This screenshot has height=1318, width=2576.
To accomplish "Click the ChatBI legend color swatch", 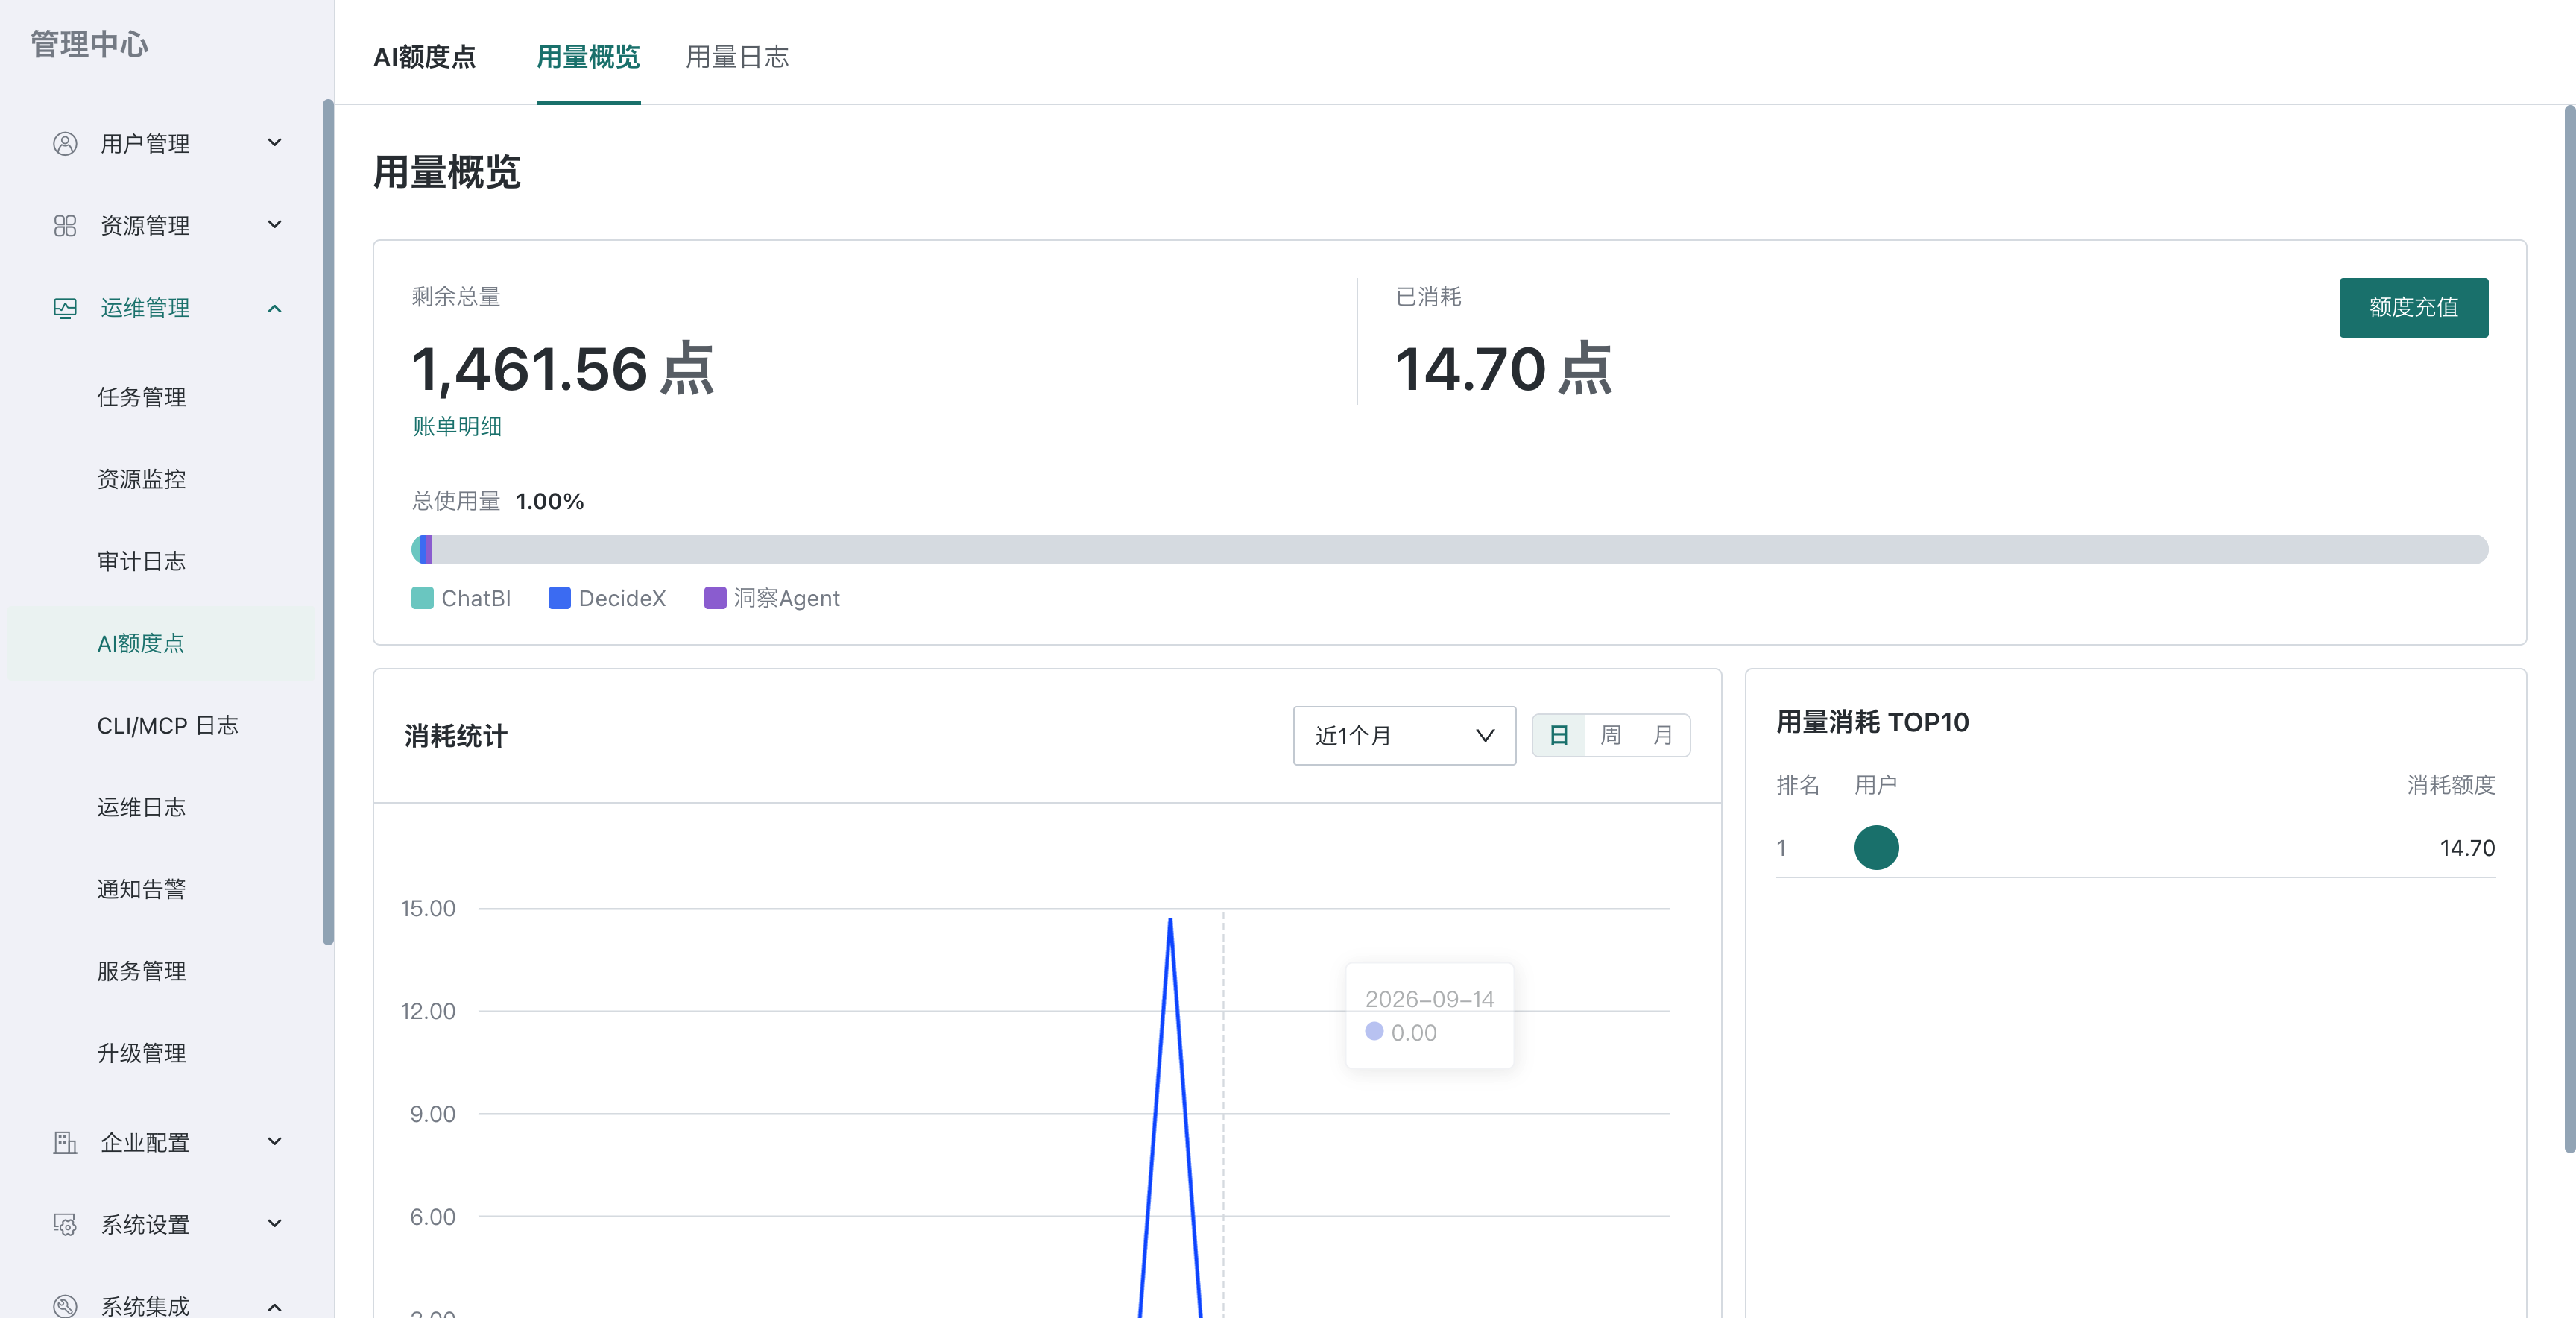I will [x=422, y=598].
